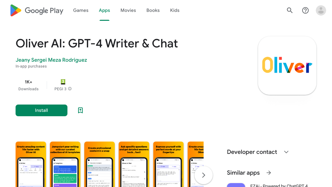
Task: Open Similar apps arrow
Action: (268, 173)
